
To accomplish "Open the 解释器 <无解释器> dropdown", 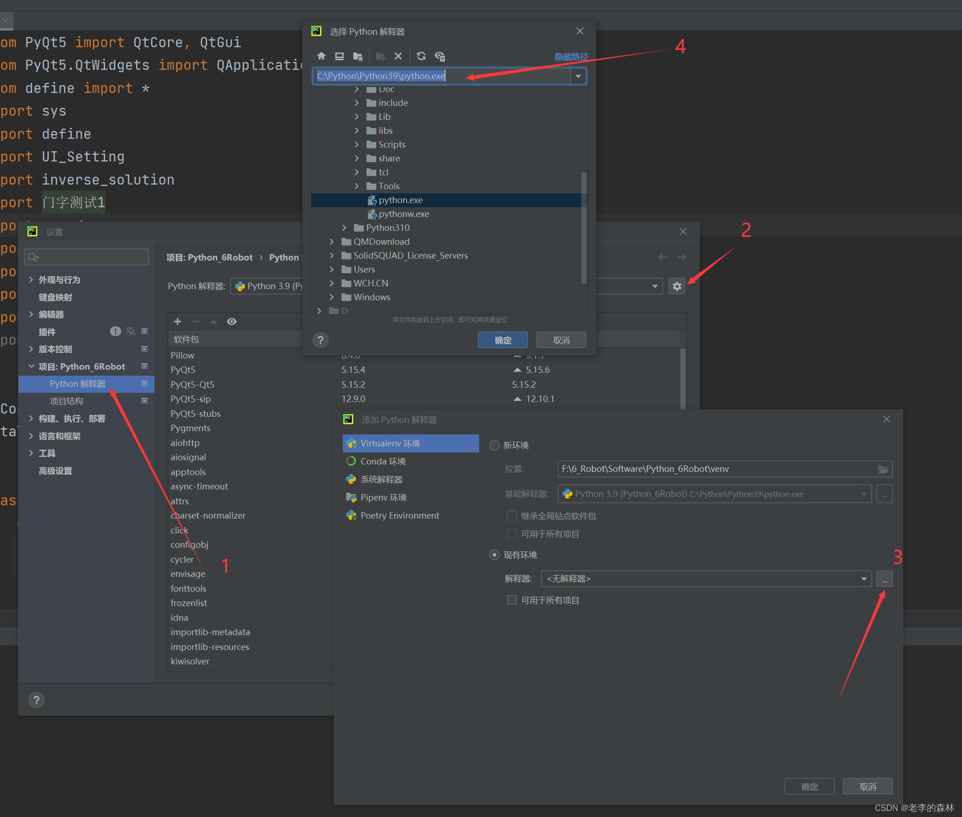I will 863,579.
